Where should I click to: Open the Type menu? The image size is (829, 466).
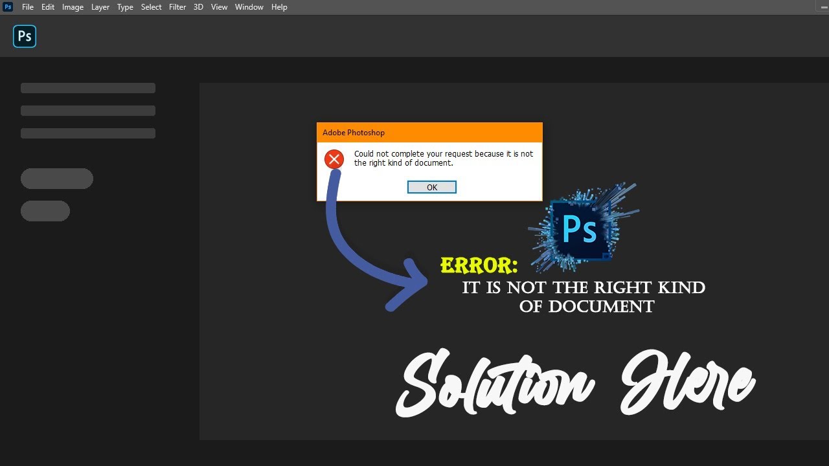coord(125,7)
